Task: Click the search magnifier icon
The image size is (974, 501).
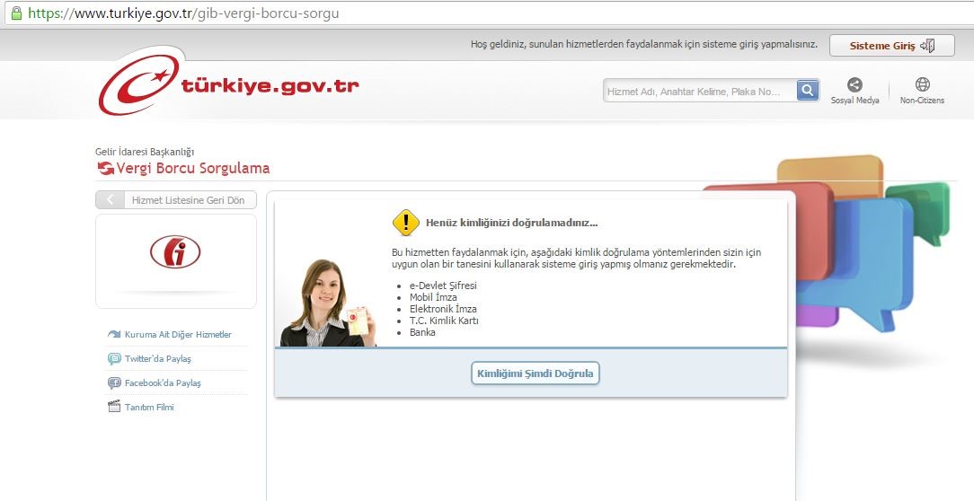Action: click(808, 91)
